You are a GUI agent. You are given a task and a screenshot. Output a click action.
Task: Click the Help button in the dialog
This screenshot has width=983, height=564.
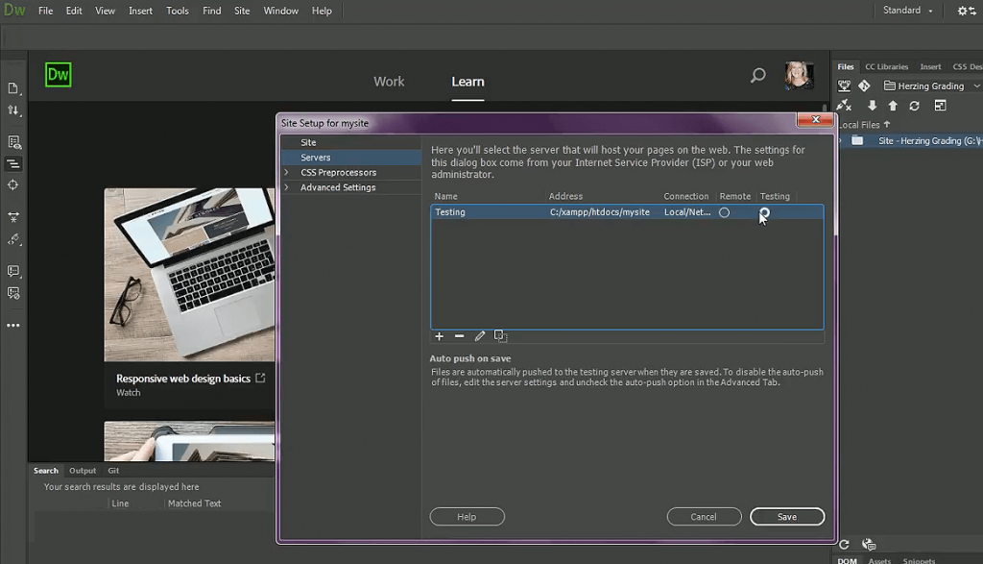pyautogui.click(x=467, y=516)
